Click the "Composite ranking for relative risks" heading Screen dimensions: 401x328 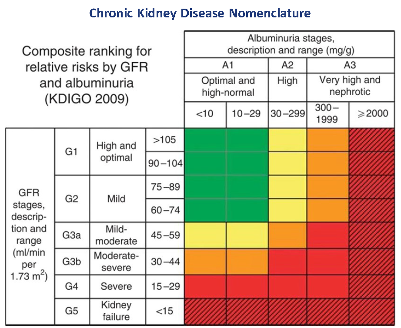pos(87,75)
